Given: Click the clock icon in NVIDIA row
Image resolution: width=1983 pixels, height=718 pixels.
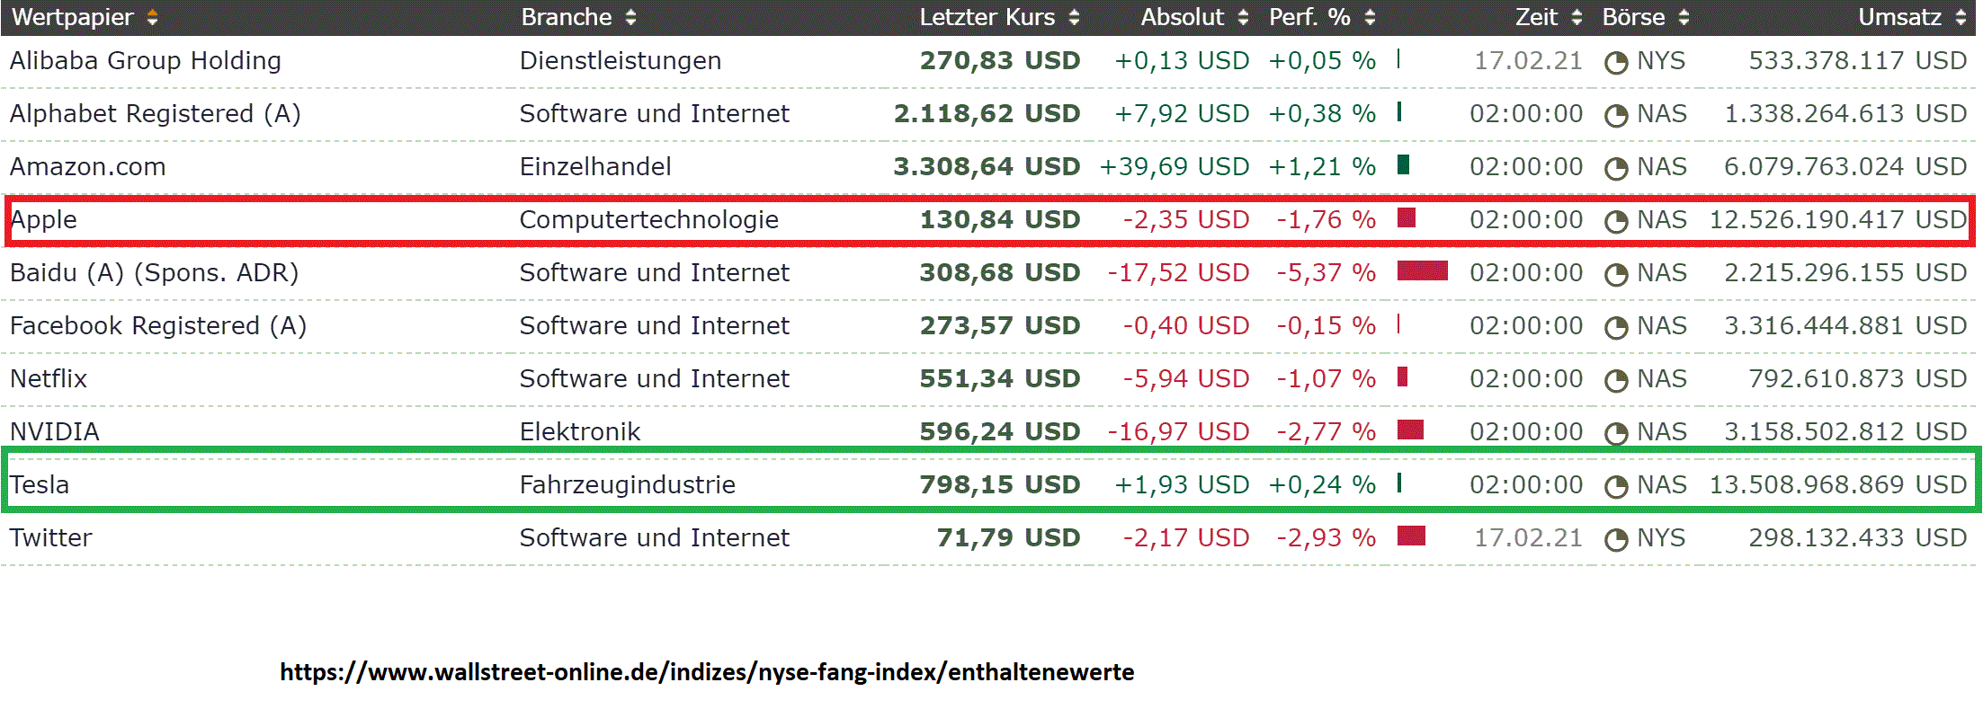Looking at the screenshot, I should pos(1616,434).
